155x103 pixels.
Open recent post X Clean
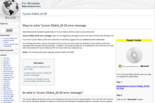click(6, 42)
